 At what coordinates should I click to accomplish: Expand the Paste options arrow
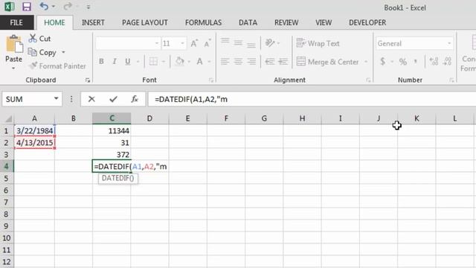coord(13,68)
